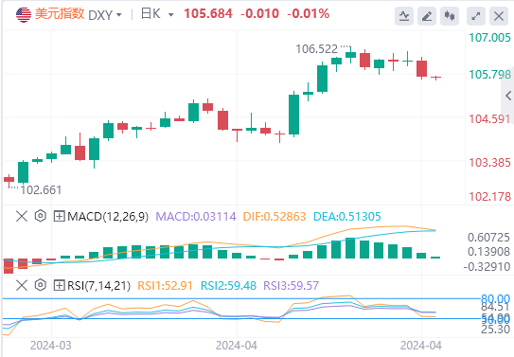This screenshot has width=514, height=357.
Task: Remove the RSI indicator panel
Action: tap(22, 285)
